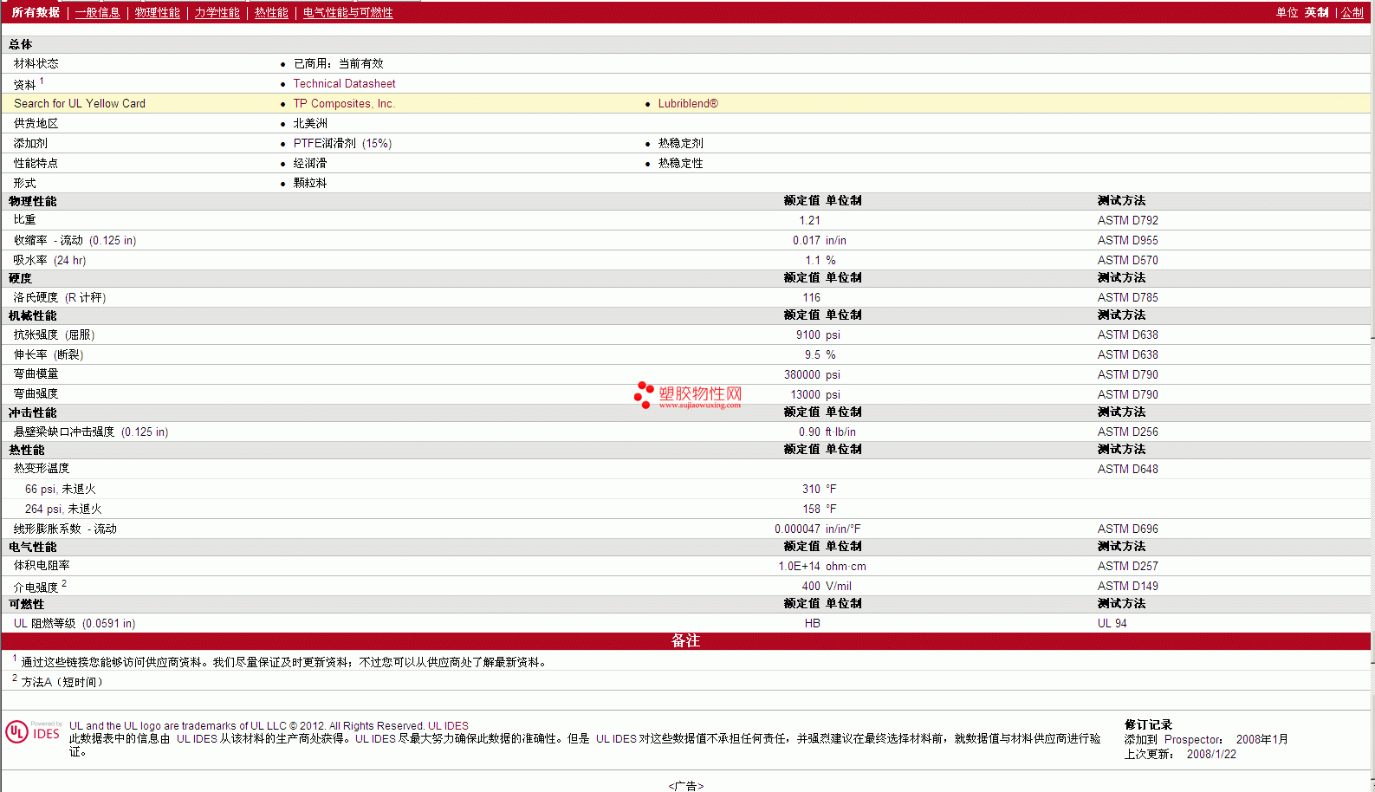The width and height of the screenshot is (1375, 792).
Task: Click the 洛氏硬度 value 116
Action: (811, 297)
